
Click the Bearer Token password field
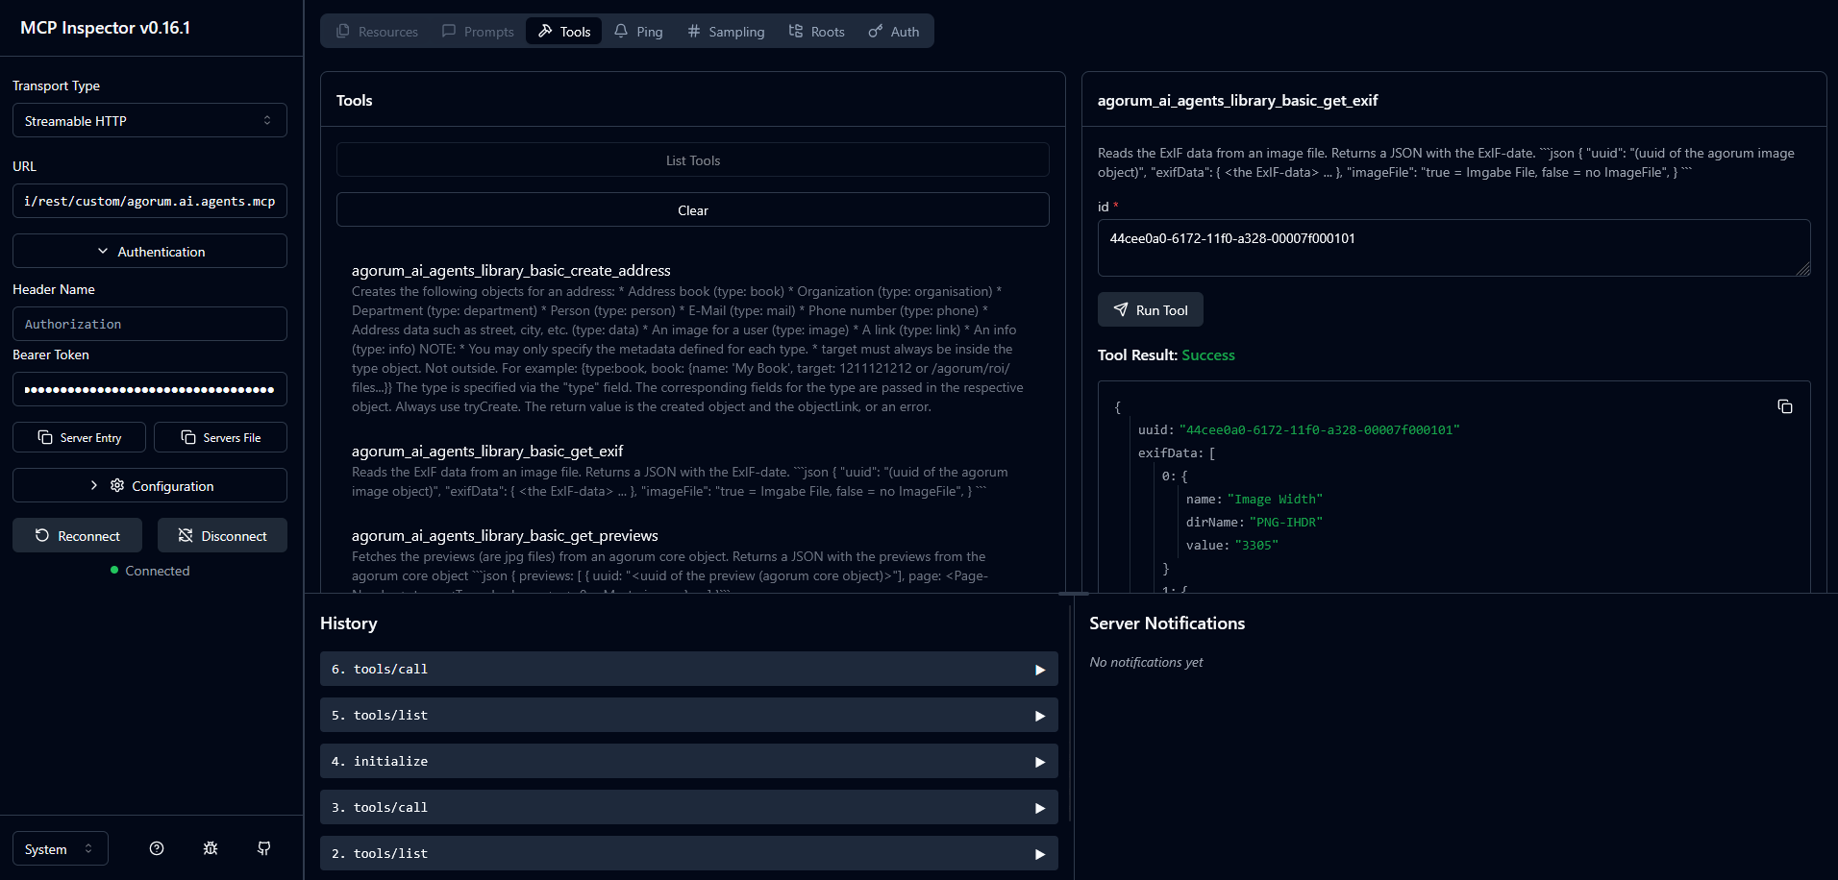[150, 389]
